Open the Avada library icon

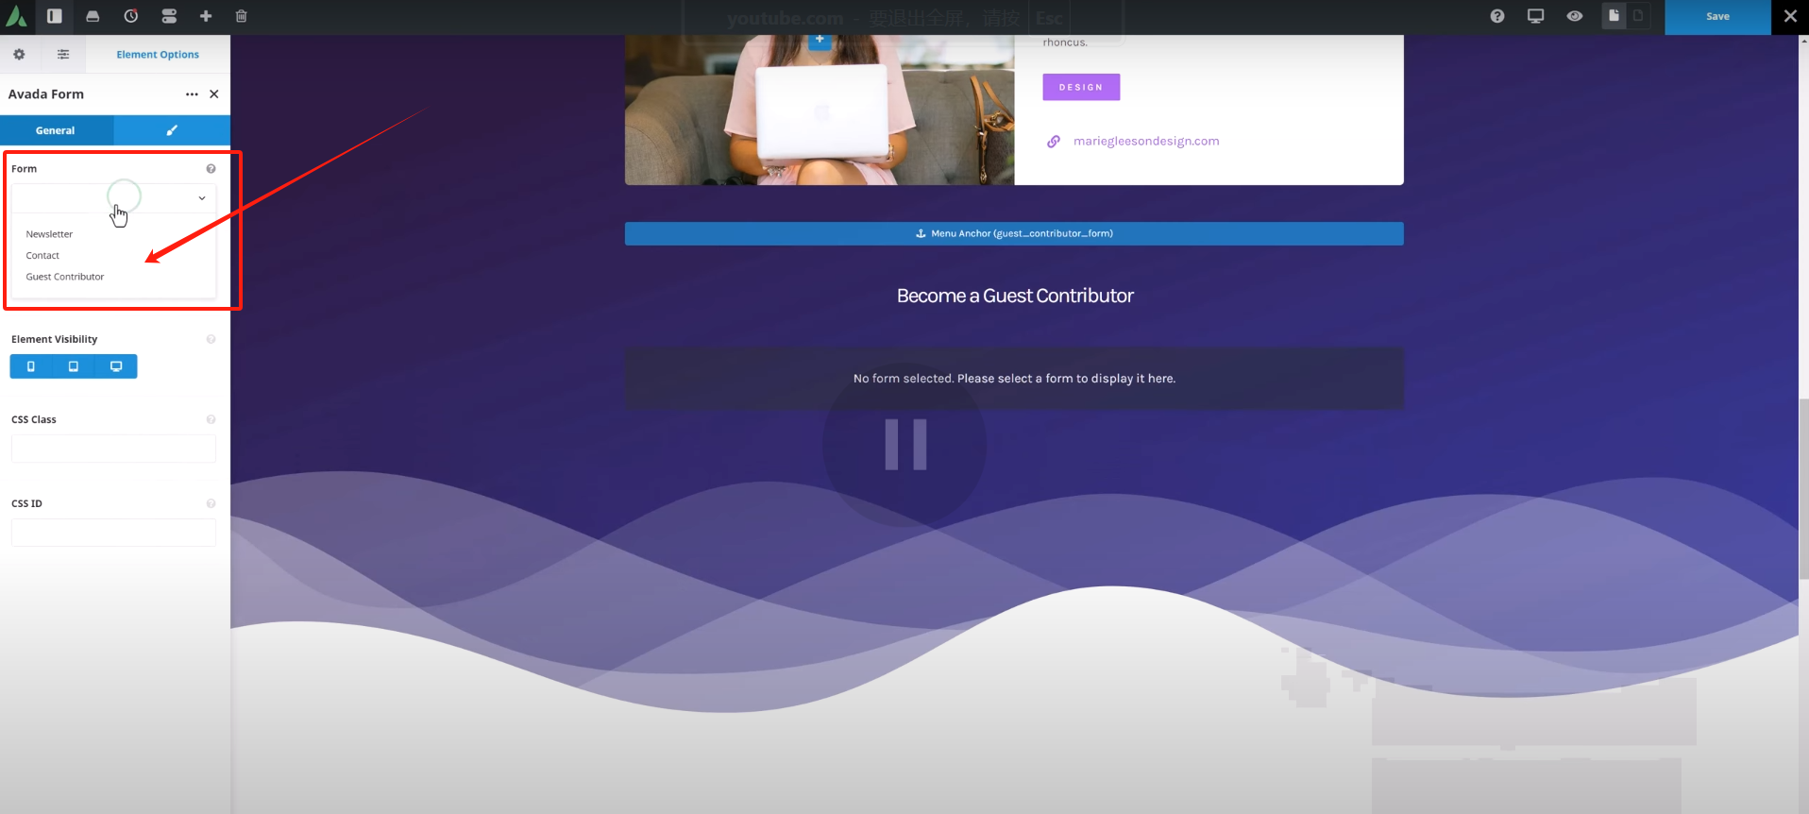pos(93,16)
